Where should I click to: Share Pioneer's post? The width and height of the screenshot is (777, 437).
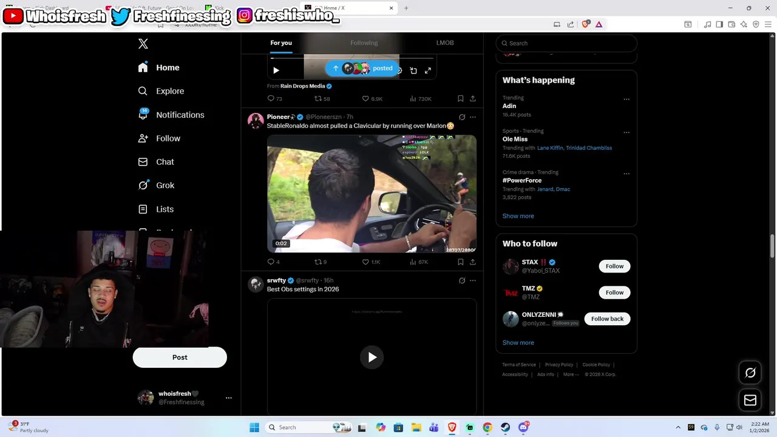[x=473, y=262]
